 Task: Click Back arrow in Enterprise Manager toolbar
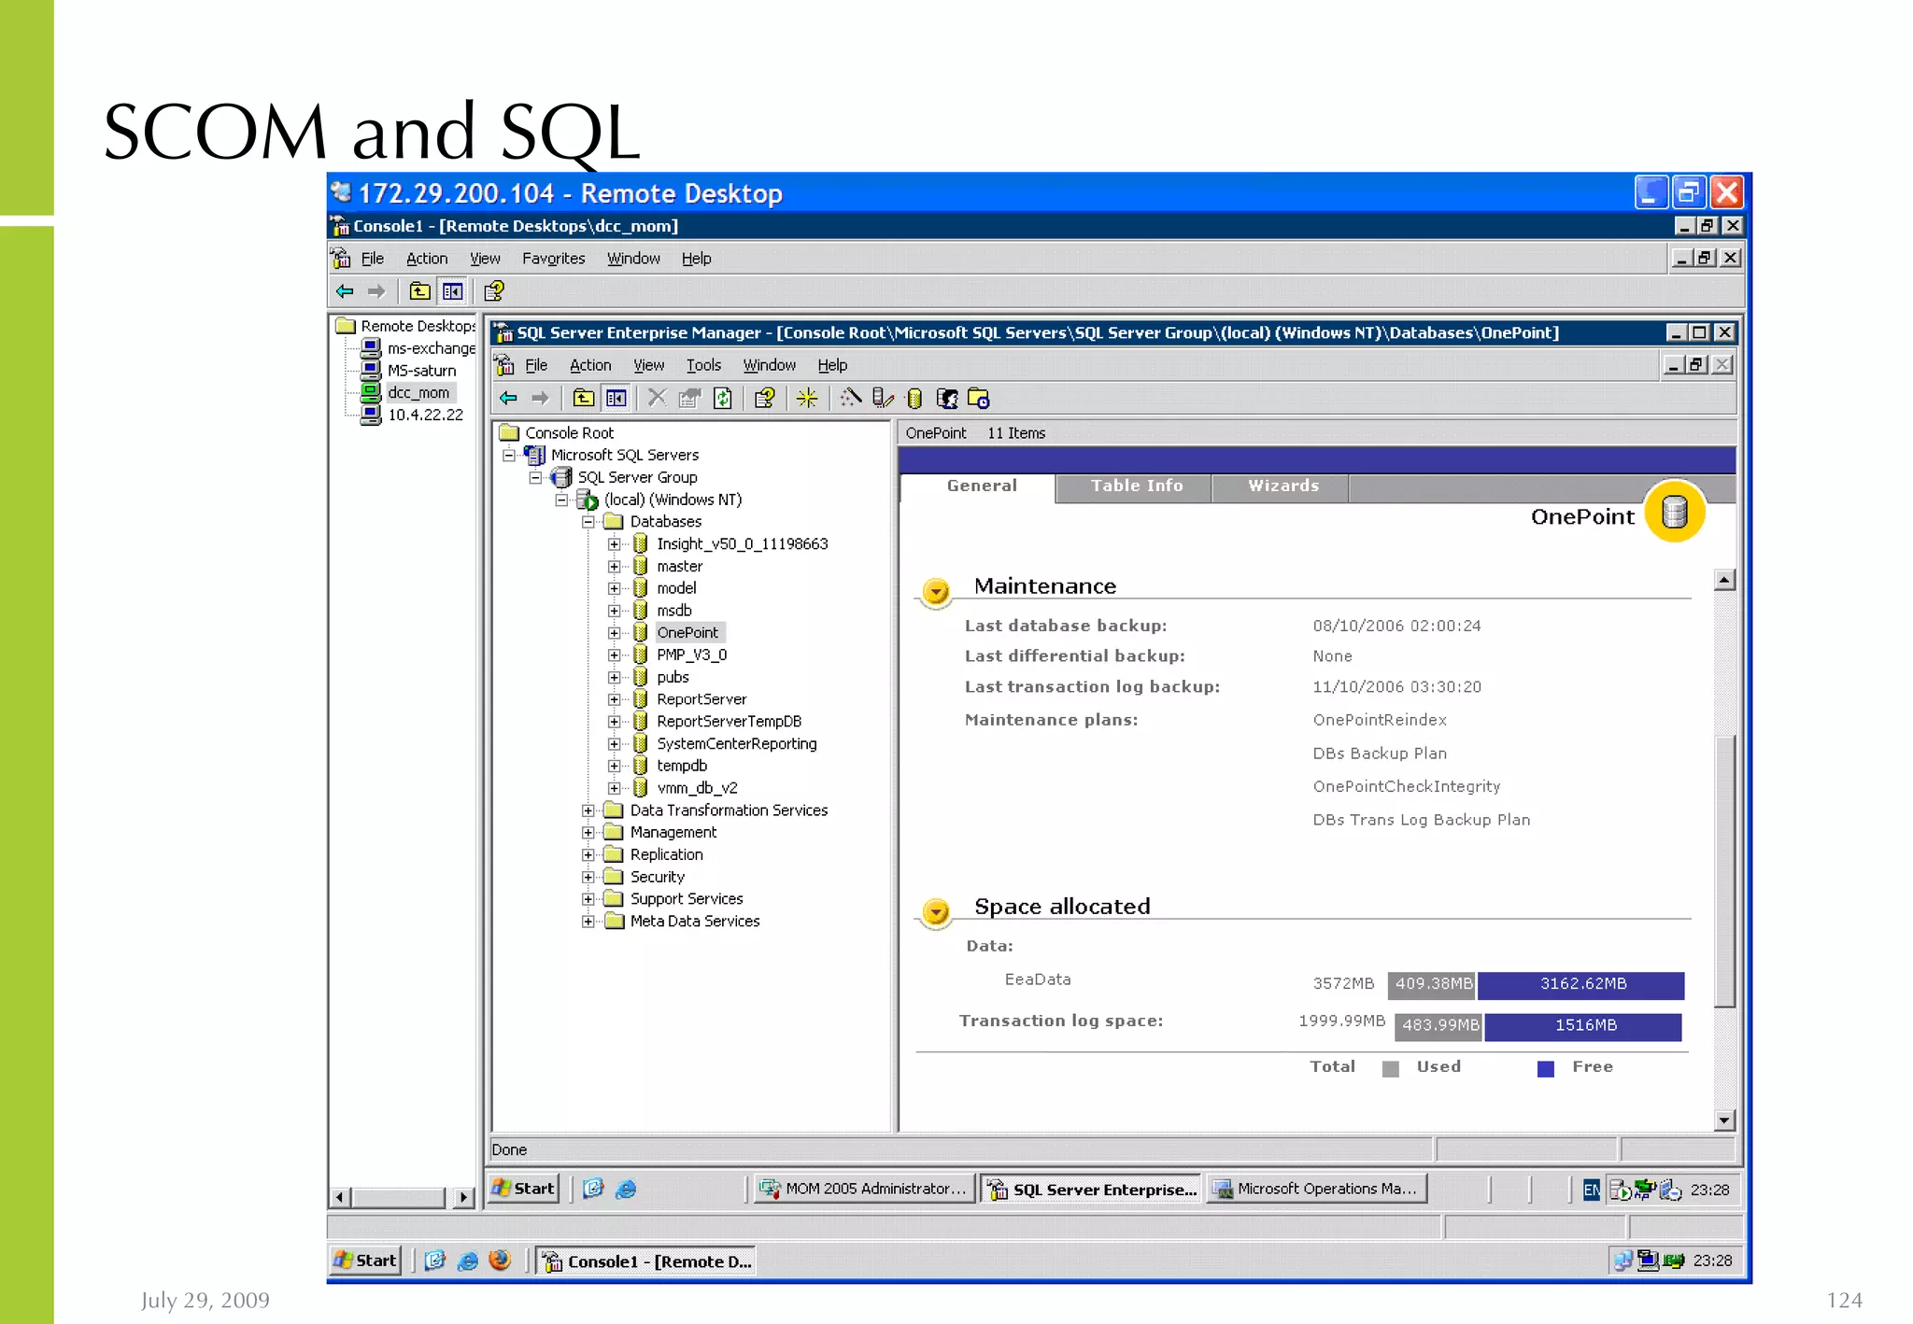508,399
